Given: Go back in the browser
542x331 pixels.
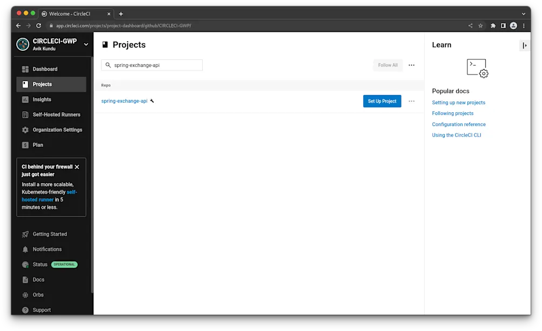Looking at the screenshot, I should (x=18, y=25).
